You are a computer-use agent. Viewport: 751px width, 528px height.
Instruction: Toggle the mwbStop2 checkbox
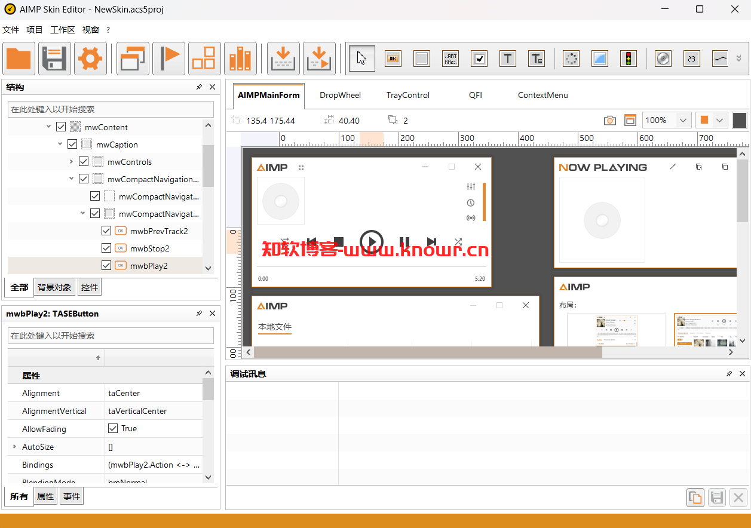106,248
